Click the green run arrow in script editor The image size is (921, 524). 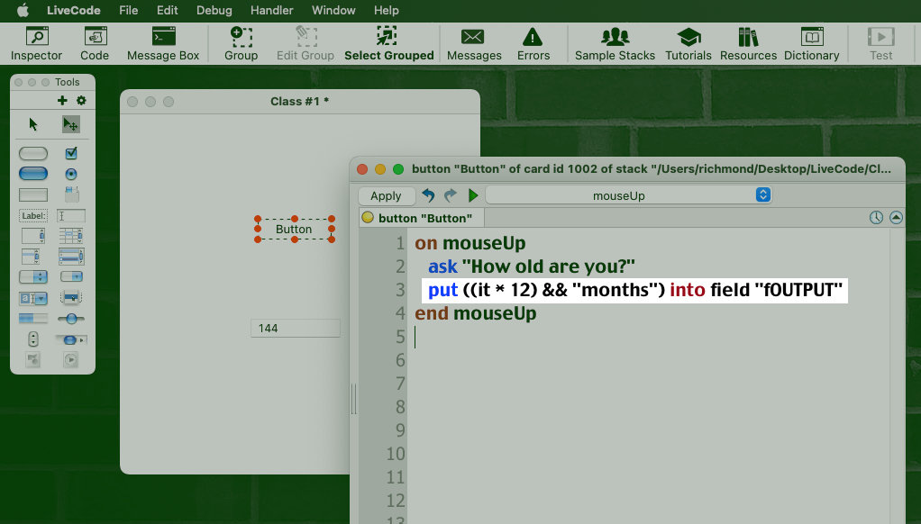pos(473,195)
